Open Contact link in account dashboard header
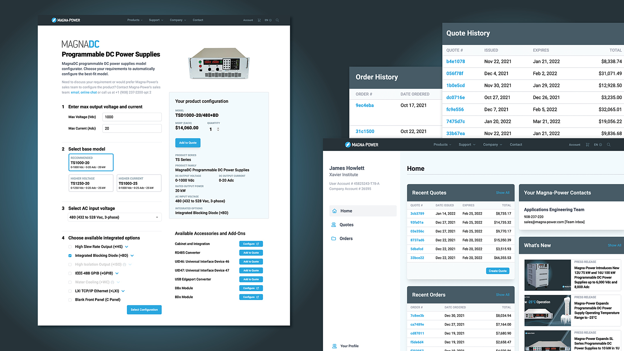 [516, 144]
